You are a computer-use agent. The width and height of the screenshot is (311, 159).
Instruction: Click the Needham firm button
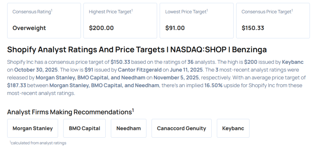(128, 128)
